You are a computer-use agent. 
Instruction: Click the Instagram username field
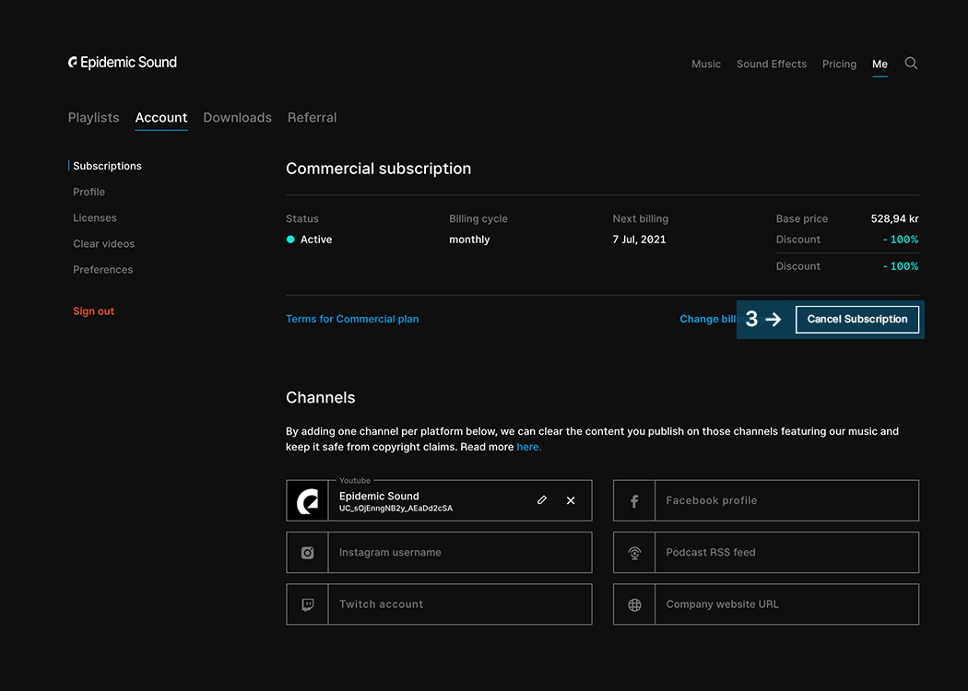pyautogui.click(x=459, y=553)
